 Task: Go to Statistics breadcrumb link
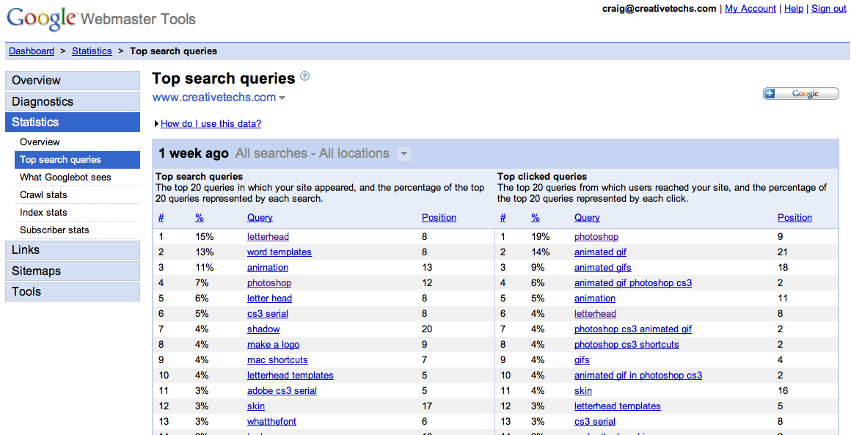(x=92, y=51)
